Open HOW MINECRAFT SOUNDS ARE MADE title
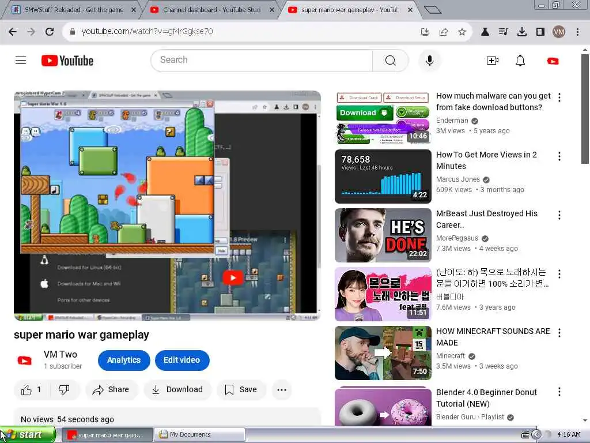The height and width of the screenshot is (443, 590). 493,337
